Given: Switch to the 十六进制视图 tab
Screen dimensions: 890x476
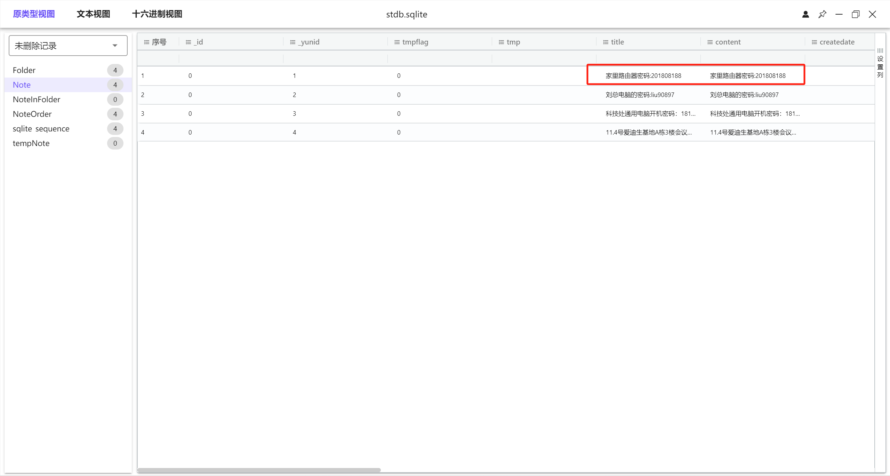Looking at the screenshot, I should tap(157, 14).
